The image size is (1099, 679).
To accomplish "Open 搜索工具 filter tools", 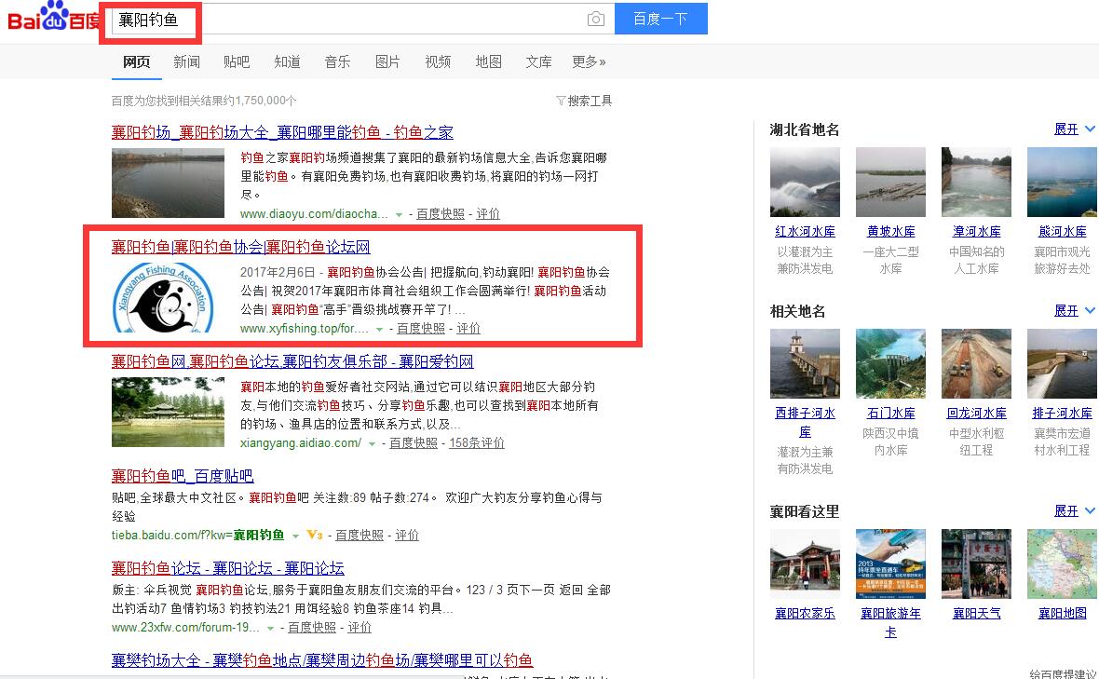I will pos(585,101).
